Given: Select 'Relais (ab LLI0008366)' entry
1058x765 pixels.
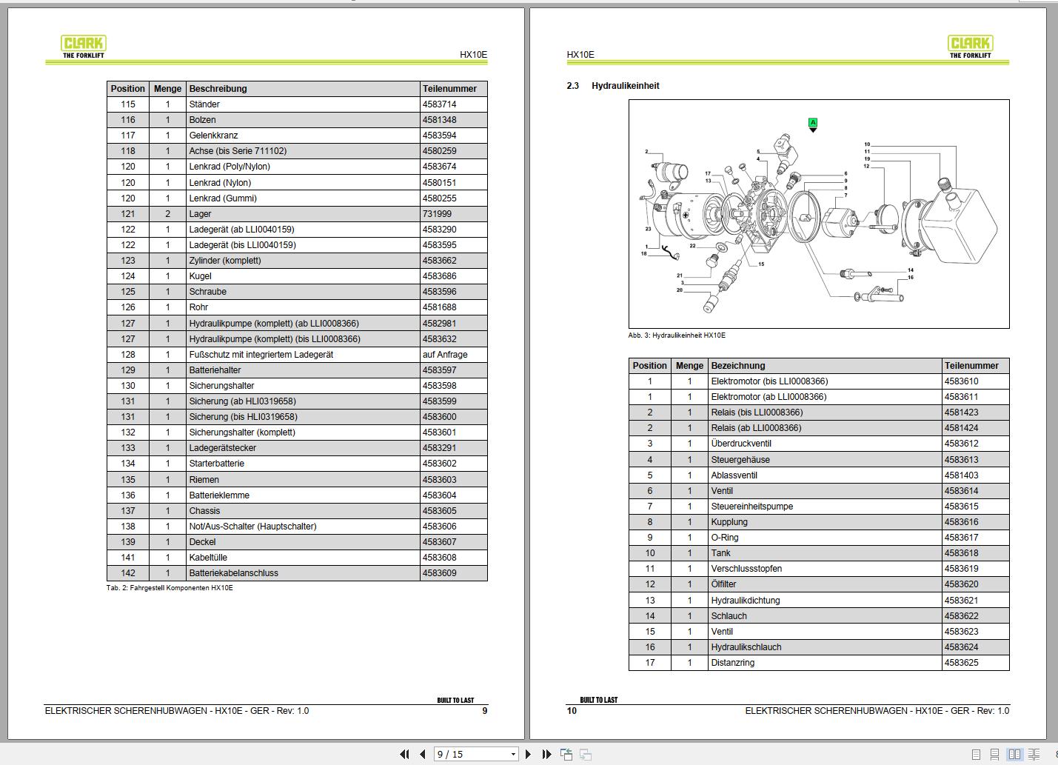Looking at the screenshot, I should (x=756, y=428).
